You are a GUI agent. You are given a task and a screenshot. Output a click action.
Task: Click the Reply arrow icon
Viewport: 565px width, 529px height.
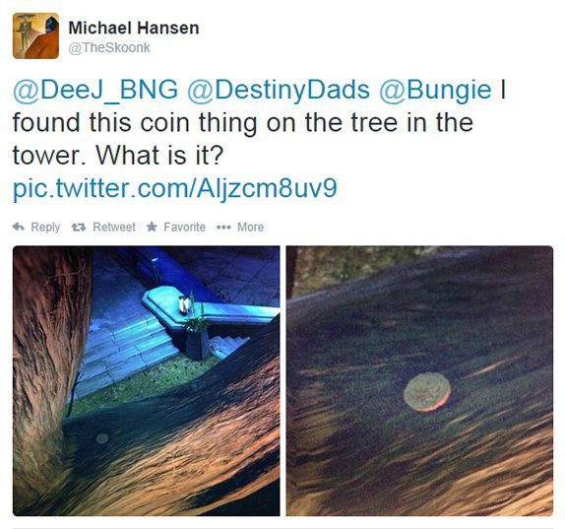pyautogui.click(x=19, y=227)
